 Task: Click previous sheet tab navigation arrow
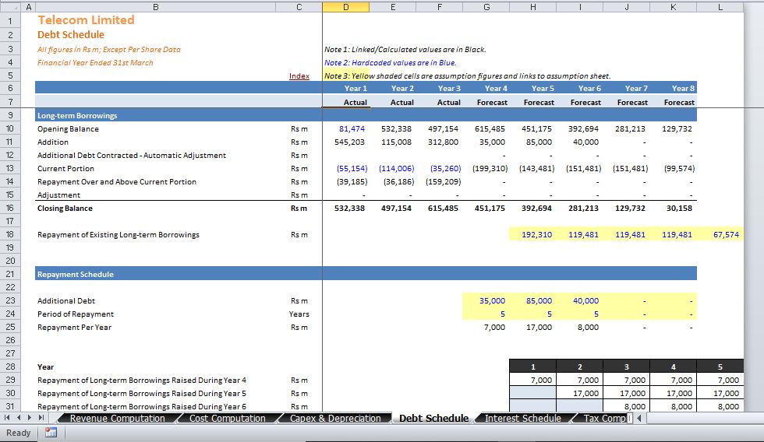click(19, 418)
